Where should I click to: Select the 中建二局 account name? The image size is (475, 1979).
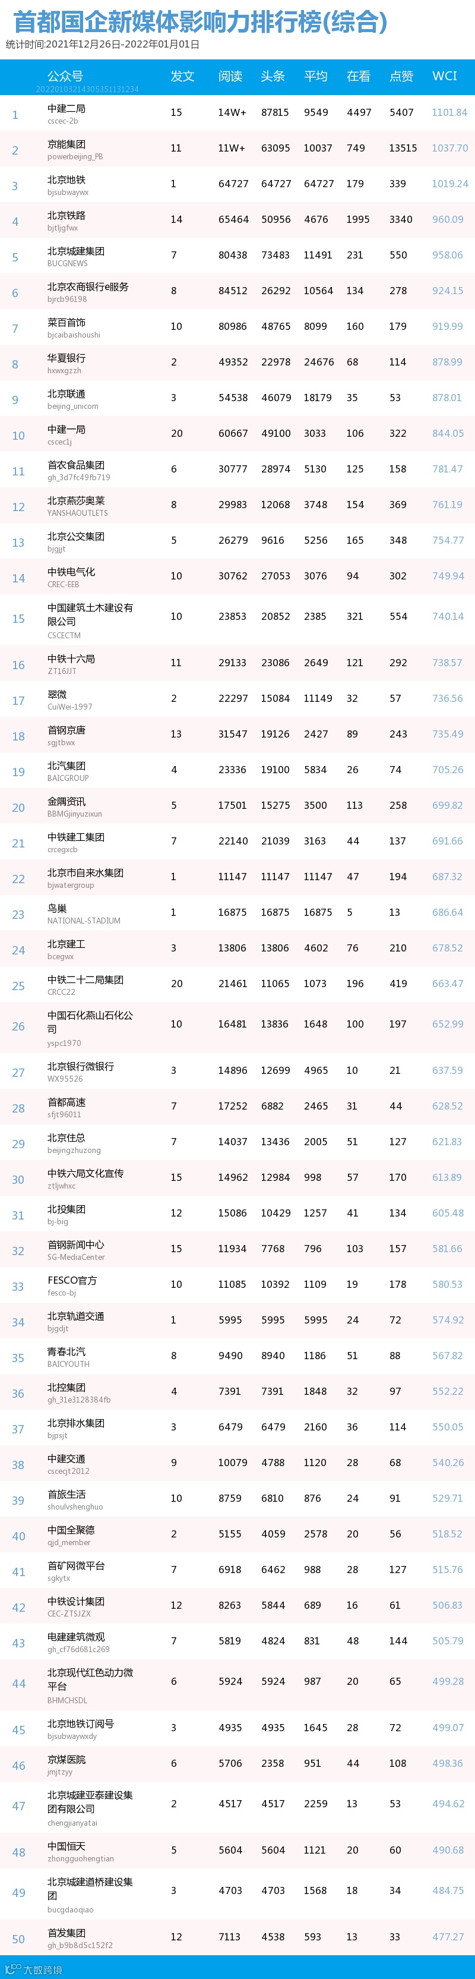pos(66,109)
